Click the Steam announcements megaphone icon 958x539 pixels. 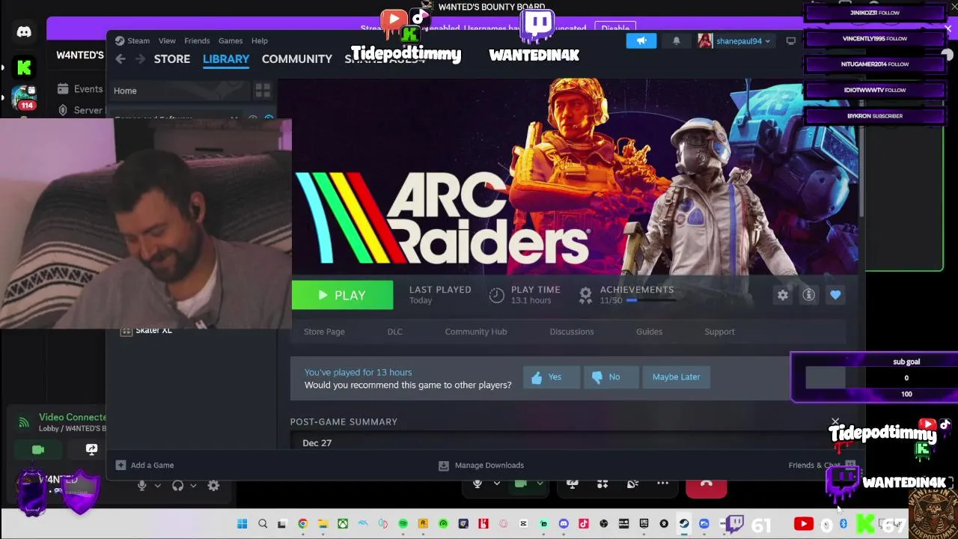click(641, 41)
